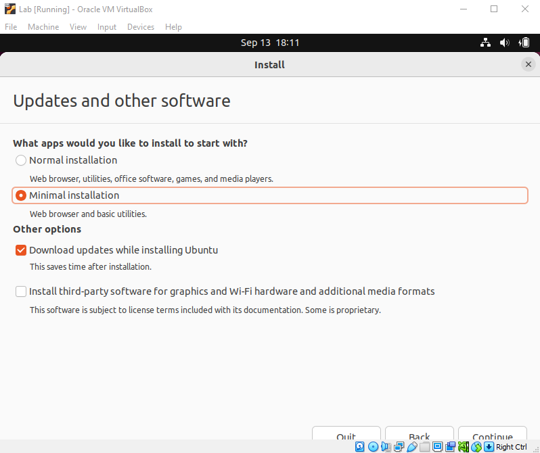Image resolution: width=540 pixels, height=453 pixels.
Task: Open the File menu
Action: point(11,27)
